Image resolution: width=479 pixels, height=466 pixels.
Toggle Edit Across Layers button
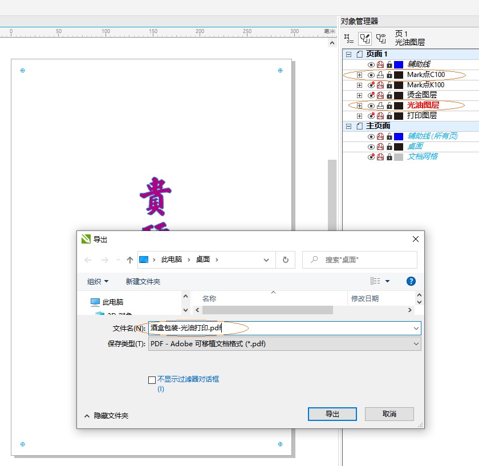pyautogui.click(x=364, y=39)
